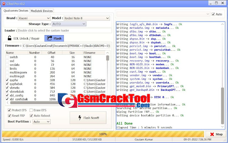The width and height of the screenshot is (228, 143).
Task: Click the date-time status bar entry
Action: coord(197,139)
